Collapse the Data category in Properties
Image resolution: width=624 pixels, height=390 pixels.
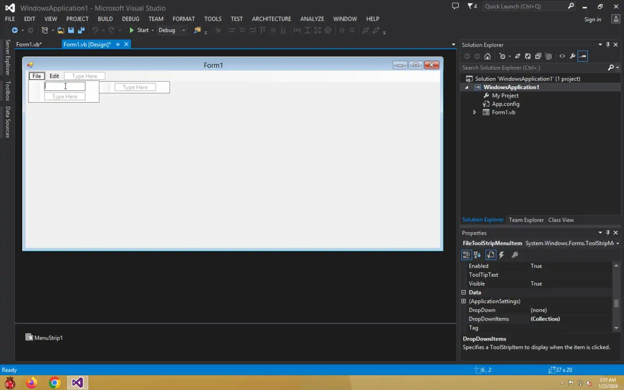(x=464, y=292)
